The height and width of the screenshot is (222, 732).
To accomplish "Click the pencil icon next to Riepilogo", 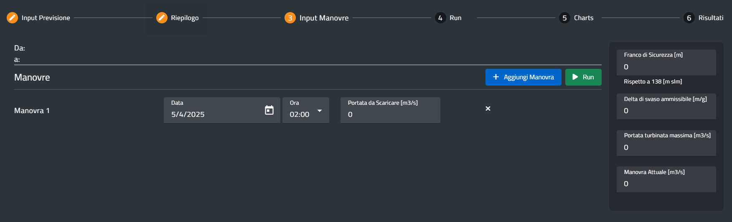I will coord(162,18).
